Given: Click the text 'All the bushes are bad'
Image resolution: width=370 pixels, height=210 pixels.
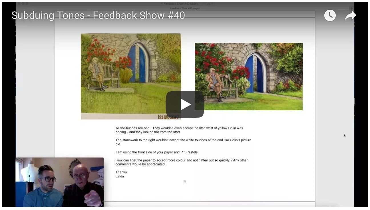Looking at the screenshot, I should pos(133,128).
